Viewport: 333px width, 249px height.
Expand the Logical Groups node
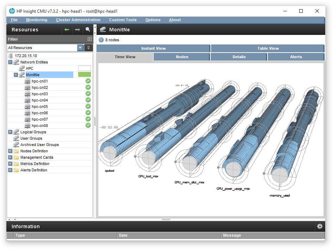(x=10, y=132)
